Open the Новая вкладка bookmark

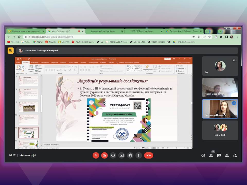156,42
